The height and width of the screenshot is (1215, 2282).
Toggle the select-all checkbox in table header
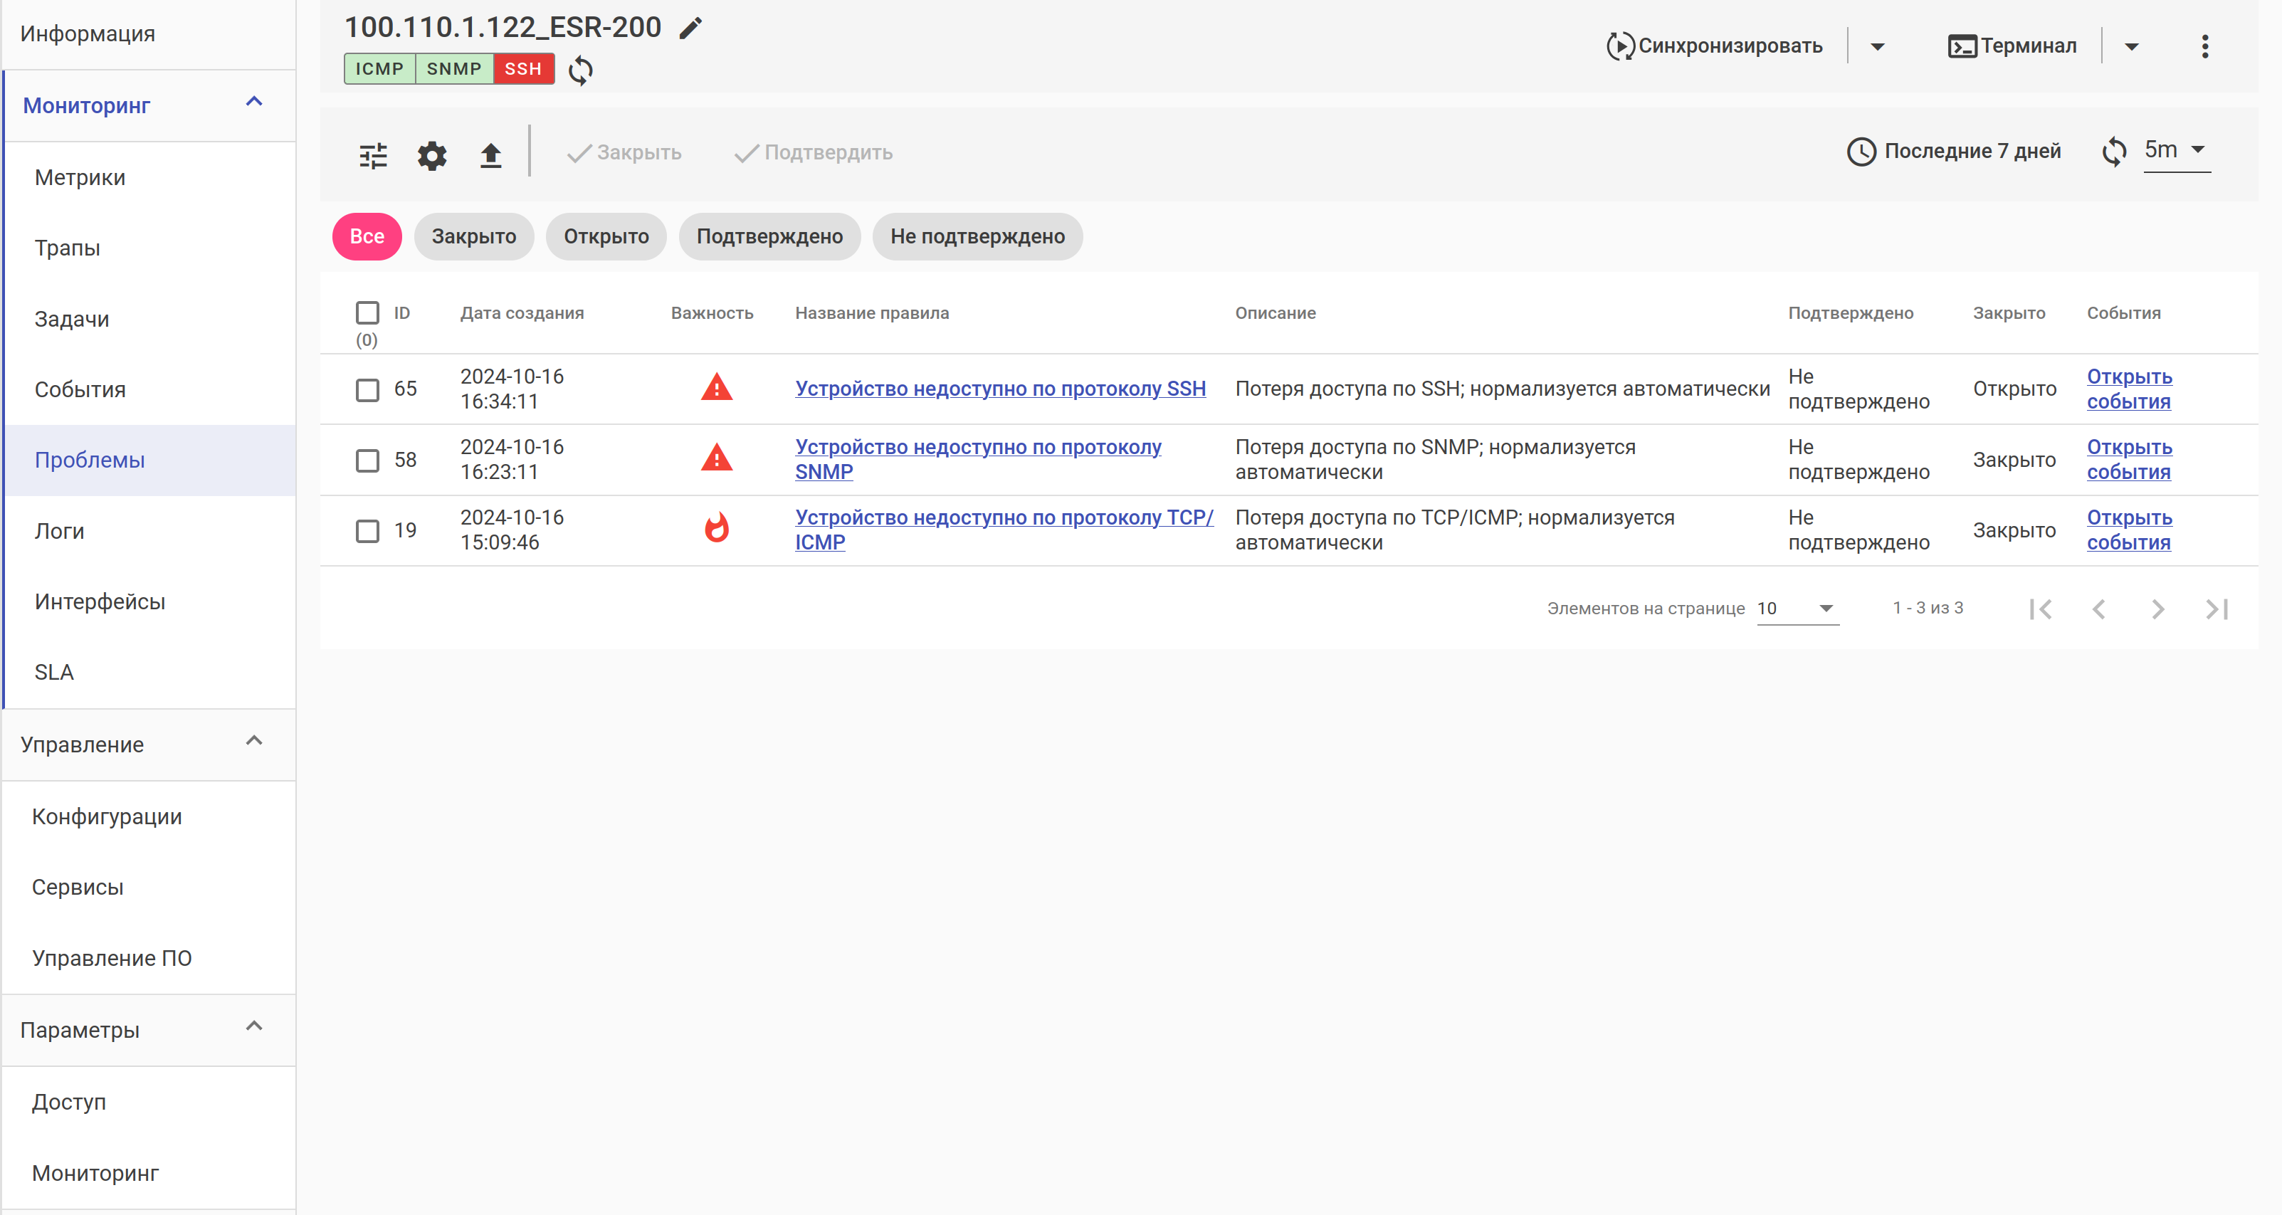tap(367, 312)
